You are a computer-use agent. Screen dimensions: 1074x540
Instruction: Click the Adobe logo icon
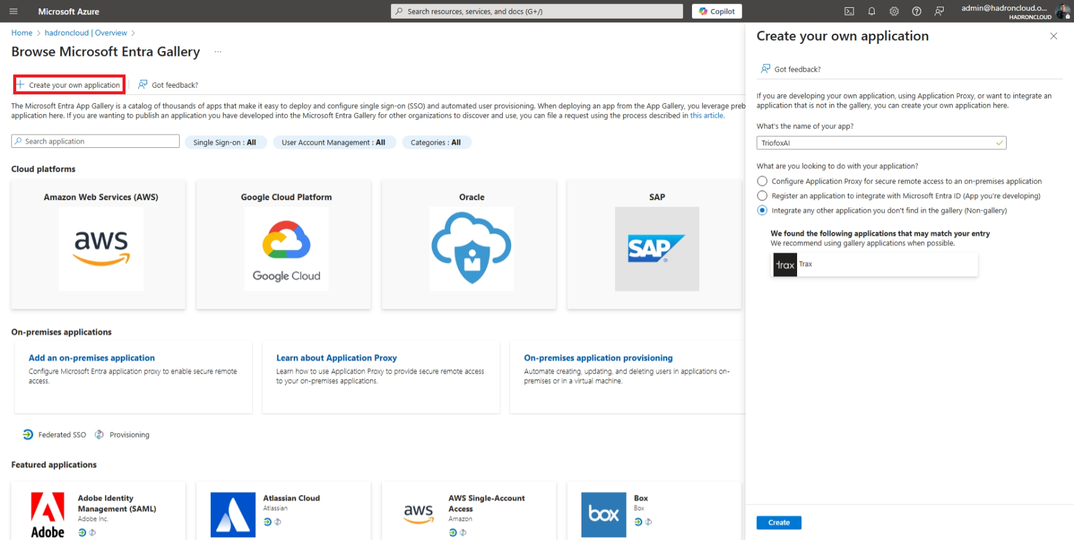click(x=47, y=515)
